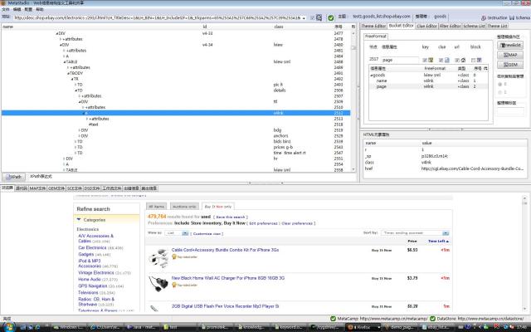531x332 pixels.
Task: Expand the DIV node with class bdg
Action: [x=80, y=130]
